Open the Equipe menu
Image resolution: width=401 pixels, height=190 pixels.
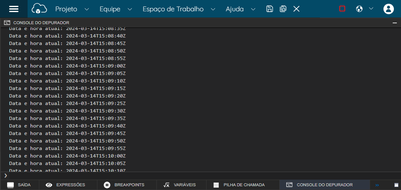click(110, 9)
